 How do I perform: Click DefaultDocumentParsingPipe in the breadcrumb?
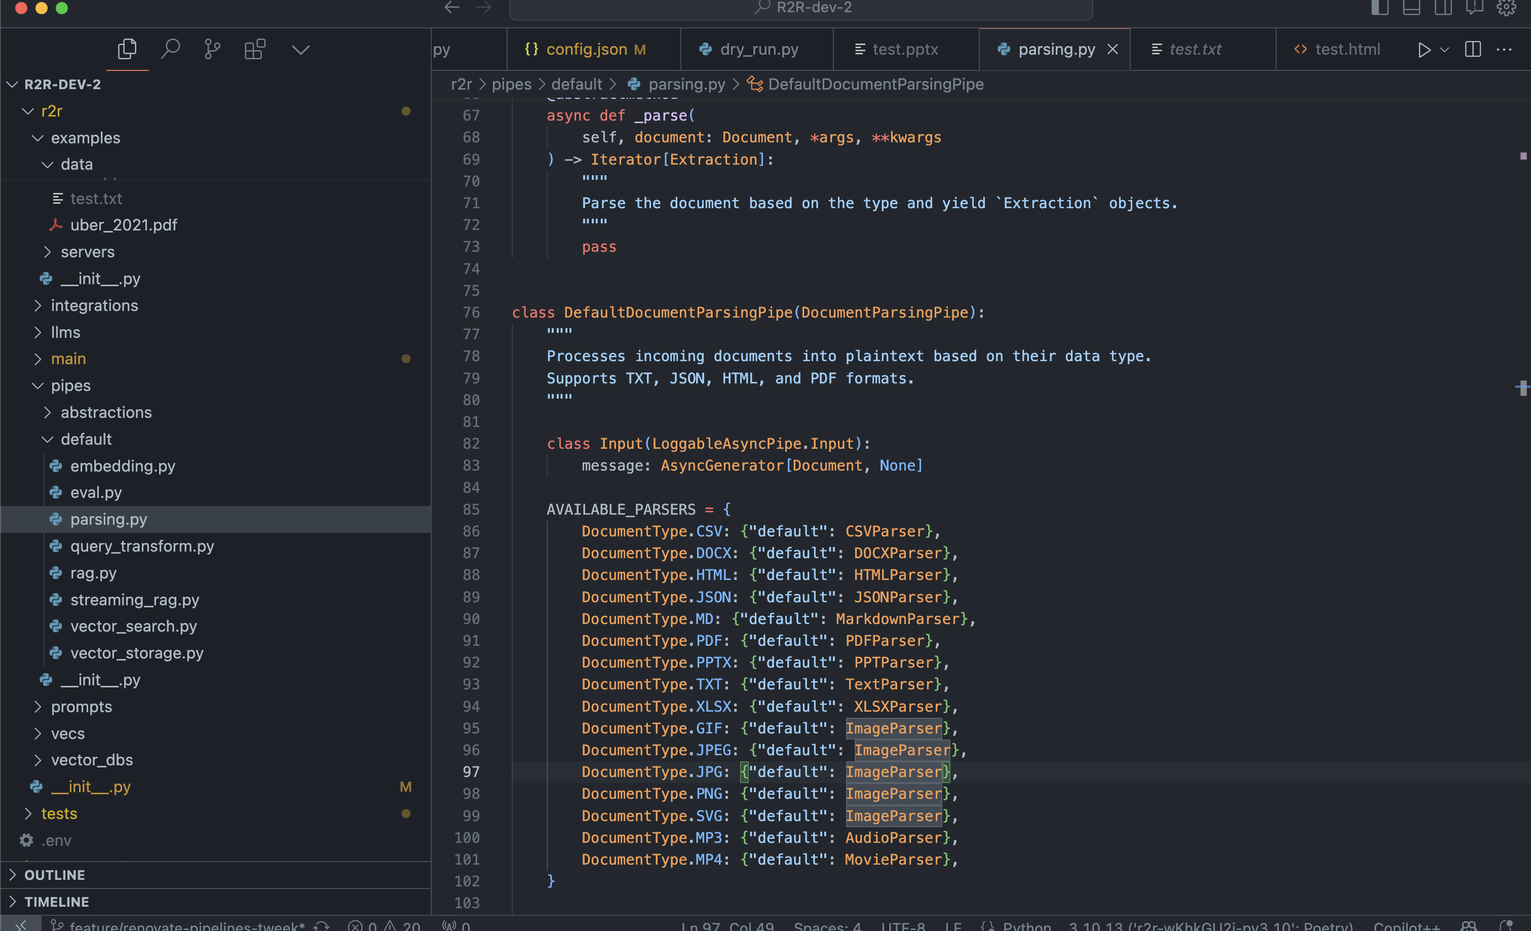click(875, 84)
